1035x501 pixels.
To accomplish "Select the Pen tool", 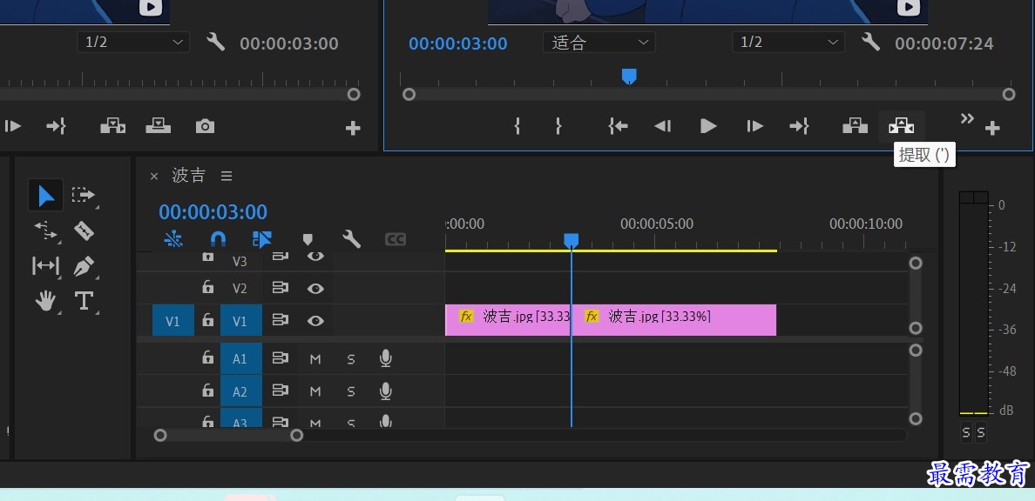I will 84,266.
